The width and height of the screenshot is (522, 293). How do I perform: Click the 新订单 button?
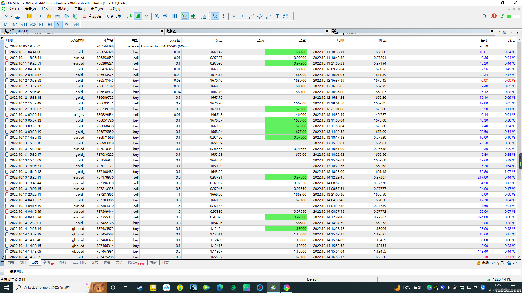[113, 16]
